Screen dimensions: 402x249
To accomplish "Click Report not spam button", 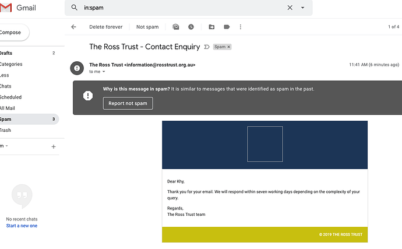I will point(128,103).
